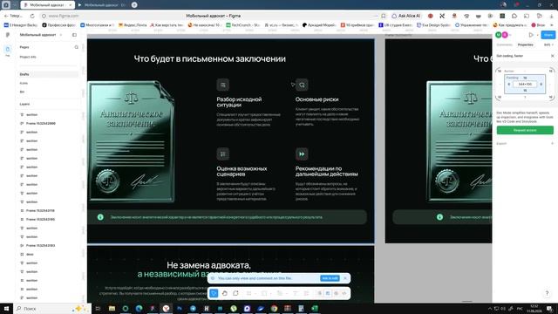Add an export setting with plus icon
558x314 pixels.
point(552,143)
